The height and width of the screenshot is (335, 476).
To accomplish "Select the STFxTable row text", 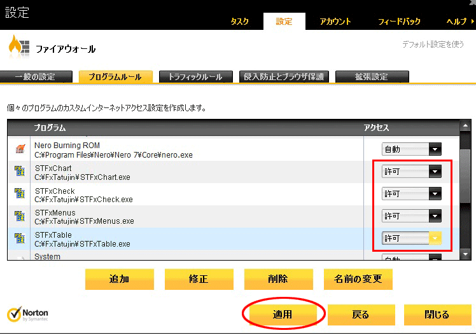I will click(53, 235).
